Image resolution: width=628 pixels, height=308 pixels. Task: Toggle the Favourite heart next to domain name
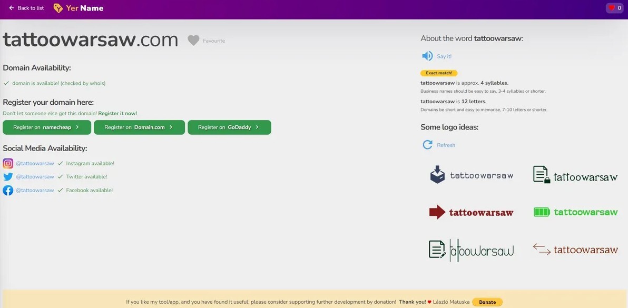tap(194, 40)
